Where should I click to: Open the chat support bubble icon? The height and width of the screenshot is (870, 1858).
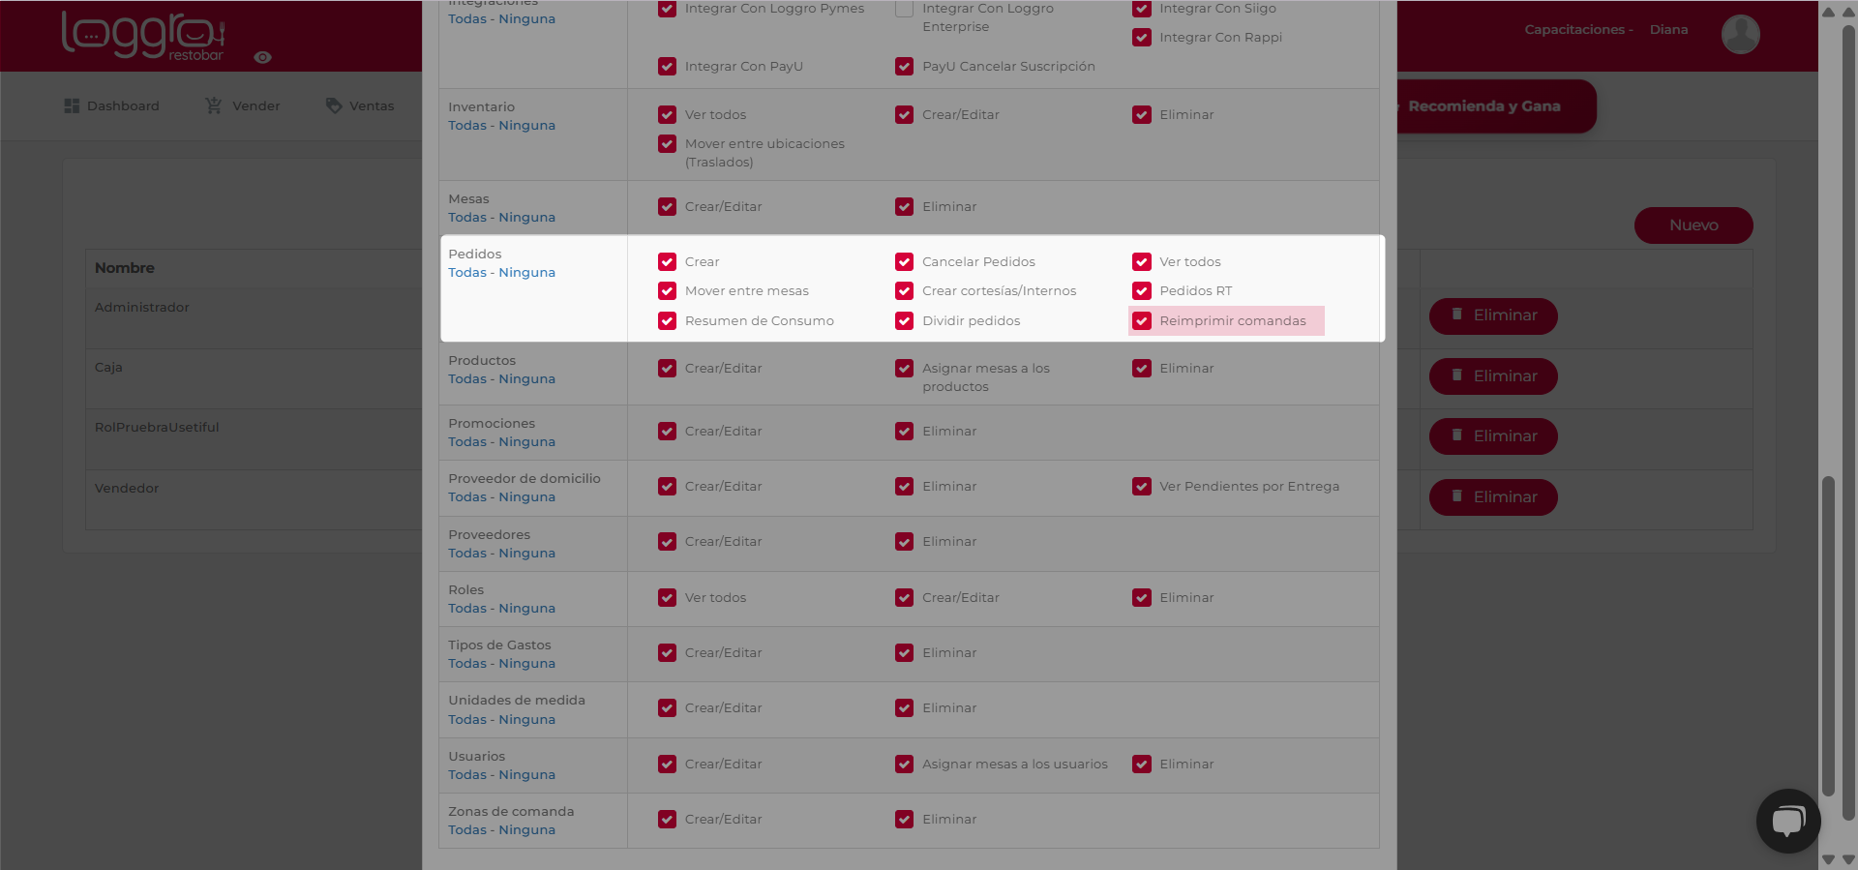(x=1788, y=821)
